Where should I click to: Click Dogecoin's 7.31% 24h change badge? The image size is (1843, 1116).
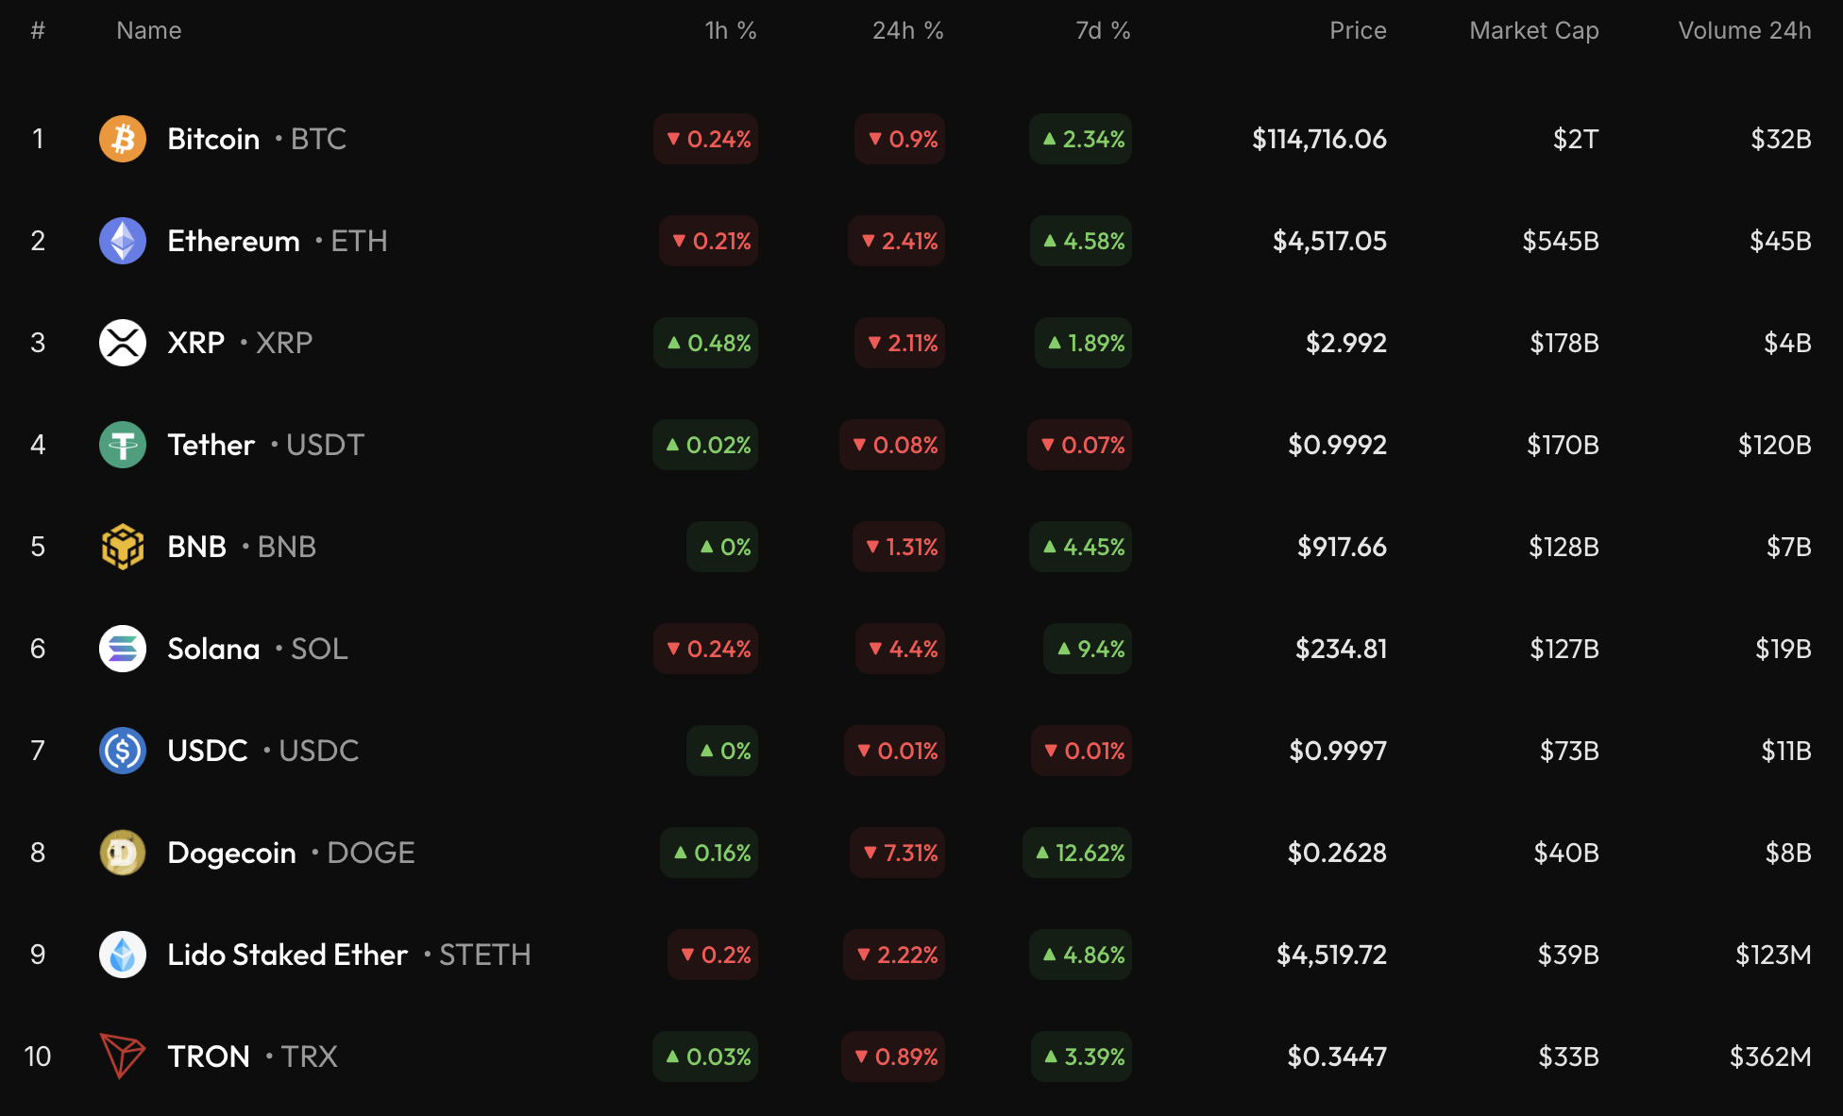point(899,853)
